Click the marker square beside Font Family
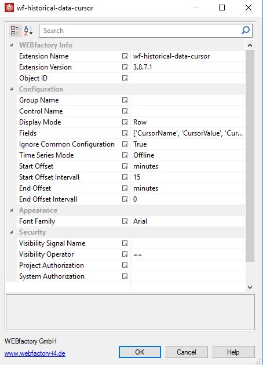This screenshot has height=365, width=263. pos(125,221)
